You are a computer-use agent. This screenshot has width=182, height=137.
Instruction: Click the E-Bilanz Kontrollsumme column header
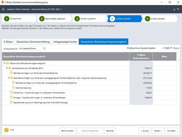pos(141,57)
